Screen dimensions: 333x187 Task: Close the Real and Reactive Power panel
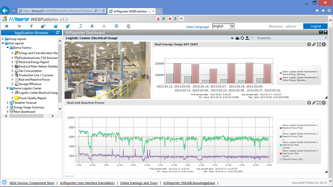coord(324,103)
